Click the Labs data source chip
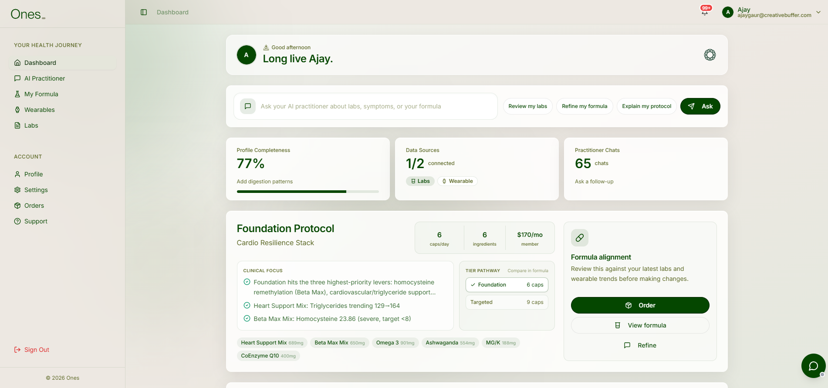The width and height of the screenshot is (828, 388). pos(420,181)
